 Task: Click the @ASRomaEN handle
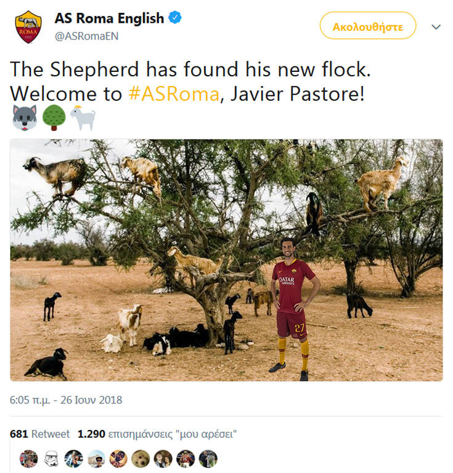pos(86,36)
